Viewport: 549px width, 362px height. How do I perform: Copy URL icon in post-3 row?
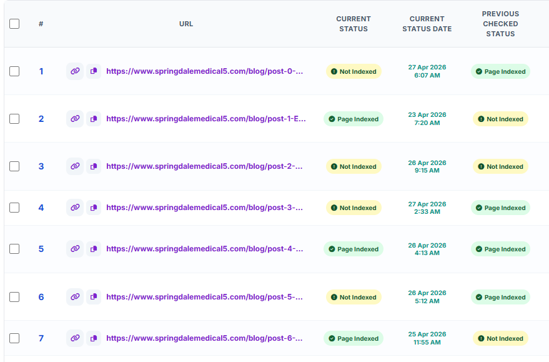94,208
